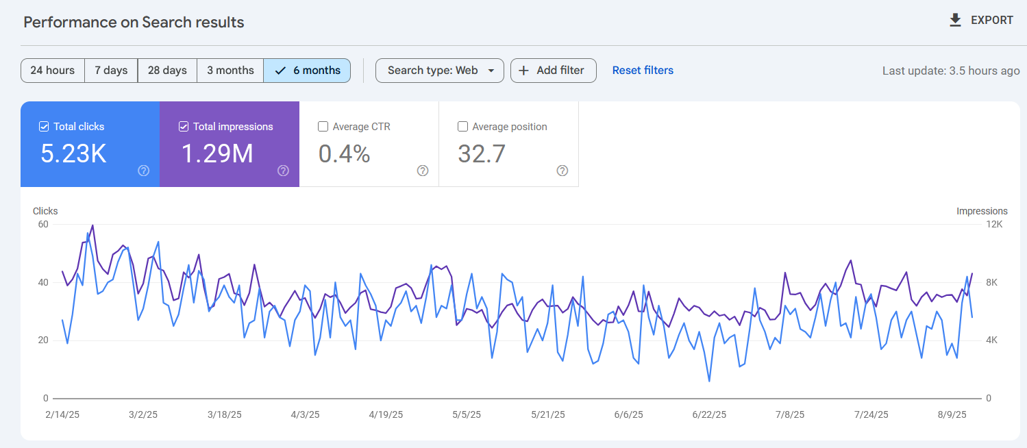The image size is (1027, 448).
Task: Select the 24 hours date range
Action: [x=53, y=71]
